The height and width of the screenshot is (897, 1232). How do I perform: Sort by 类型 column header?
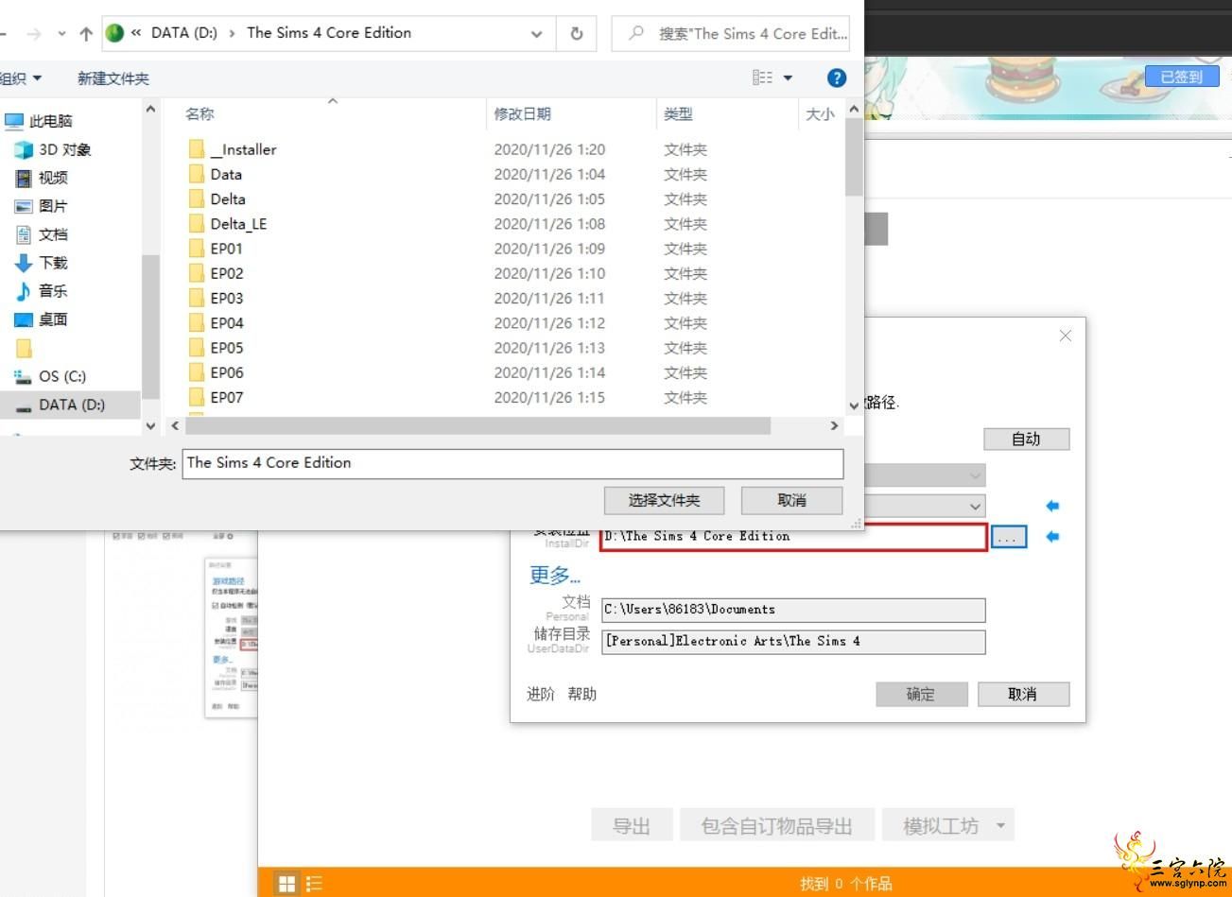click(x=678, y=113)
